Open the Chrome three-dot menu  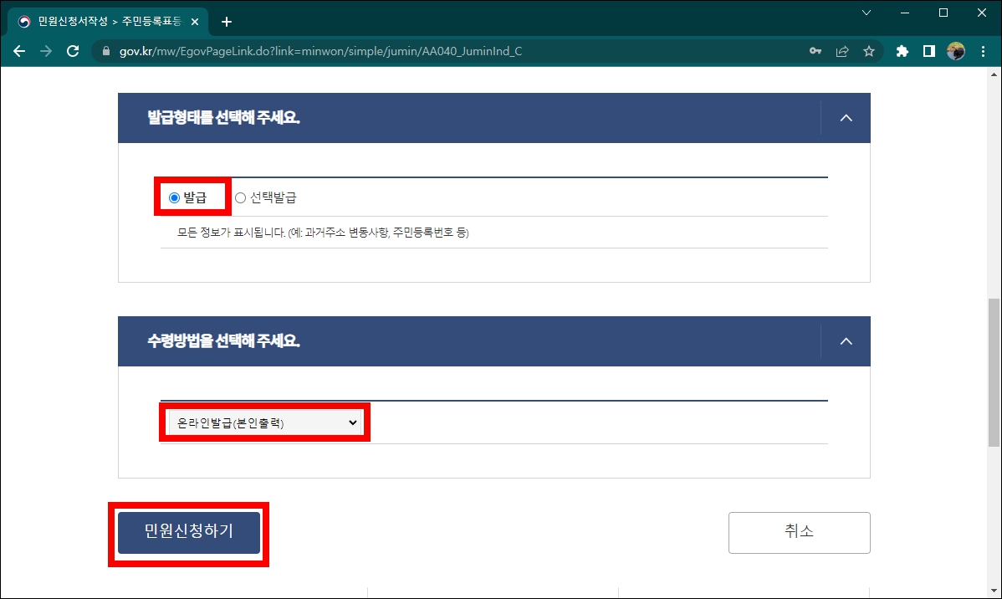tap(983, 50)
